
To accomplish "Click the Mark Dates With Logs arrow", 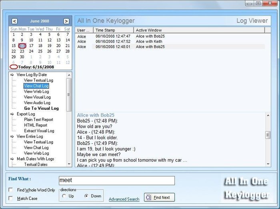I will click(12, 159).
